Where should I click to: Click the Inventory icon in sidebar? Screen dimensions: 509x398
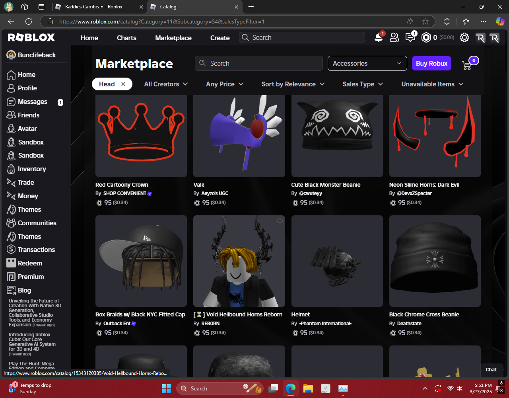11,169
